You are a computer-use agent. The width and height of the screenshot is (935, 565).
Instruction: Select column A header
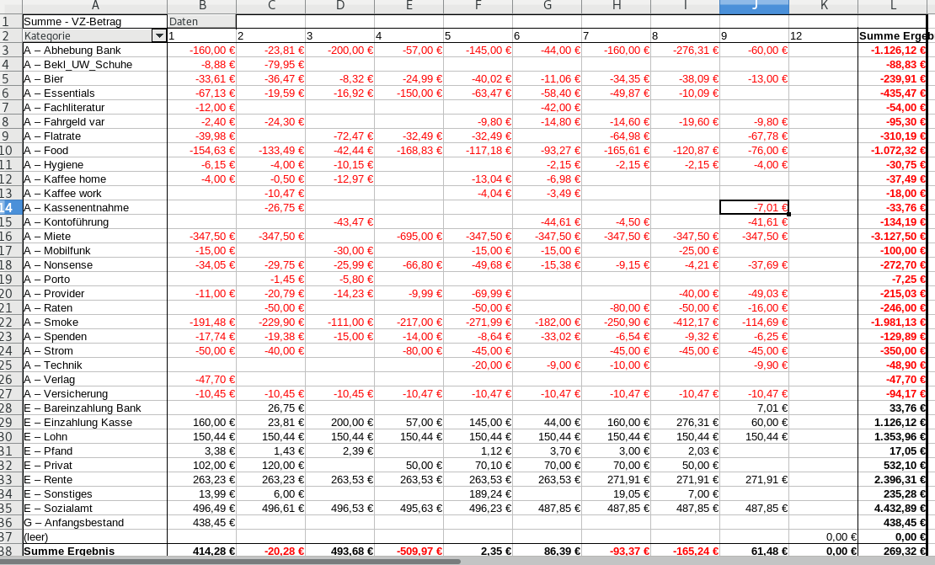coord(94,7)
